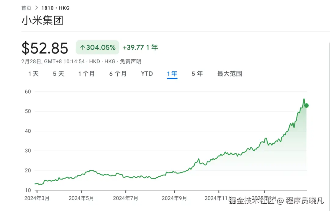
Task: Click the green 304.05% change badge
Action: point(97,47)
